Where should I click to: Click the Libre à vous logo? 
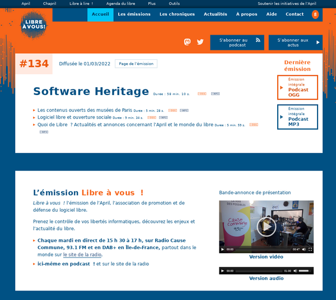click(34, 25)
